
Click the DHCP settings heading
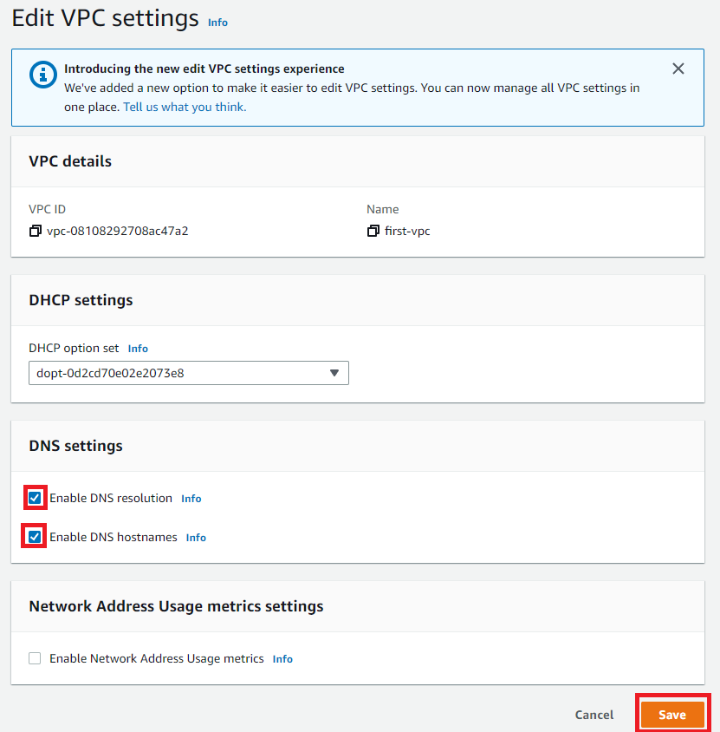coord(81,300)
